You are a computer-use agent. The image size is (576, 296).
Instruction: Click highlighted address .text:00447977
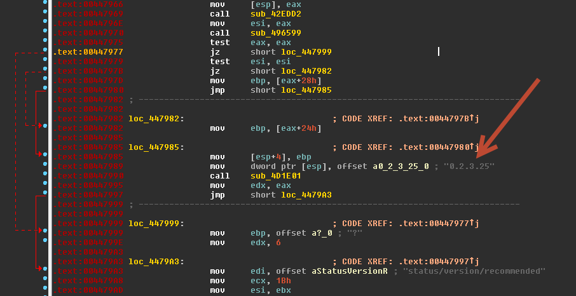pyautogui.click(x=88, y=52)
